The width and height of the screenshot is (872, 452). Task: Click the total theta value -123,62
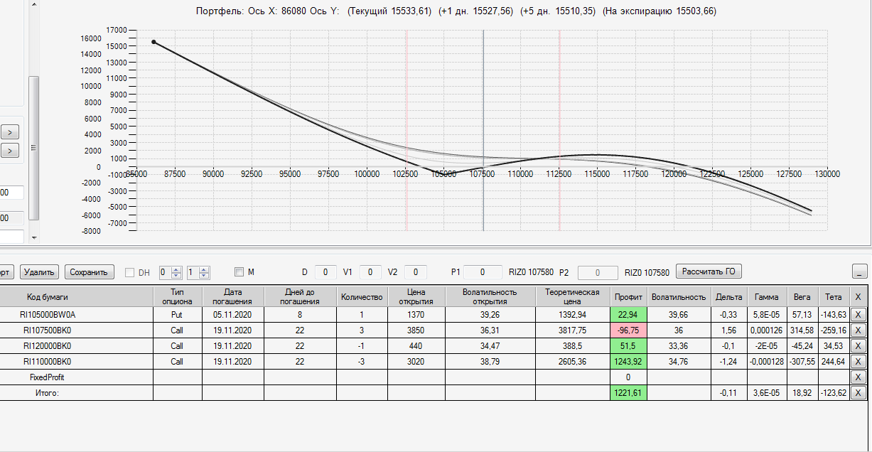834,393
